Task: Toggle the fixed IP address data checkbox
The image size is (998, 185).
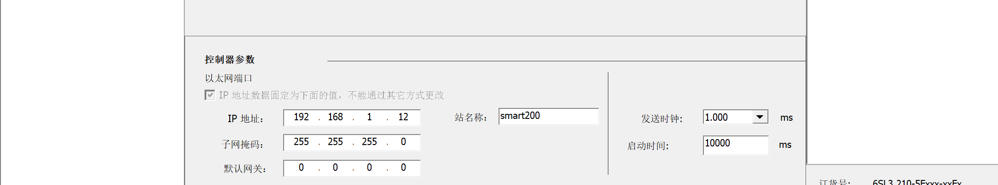Action: [x=210, y=95]
